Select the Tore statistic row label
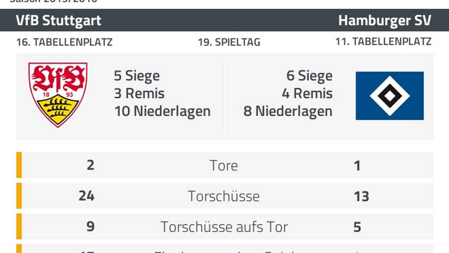Image resolution: width=449 pixels, height=253 pixels. (224, 166)
